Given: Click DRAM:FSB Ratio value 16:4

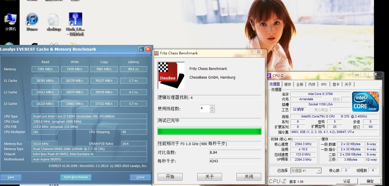Looking at the screenshot, I should pyautogui.click(x=134, y=144).
